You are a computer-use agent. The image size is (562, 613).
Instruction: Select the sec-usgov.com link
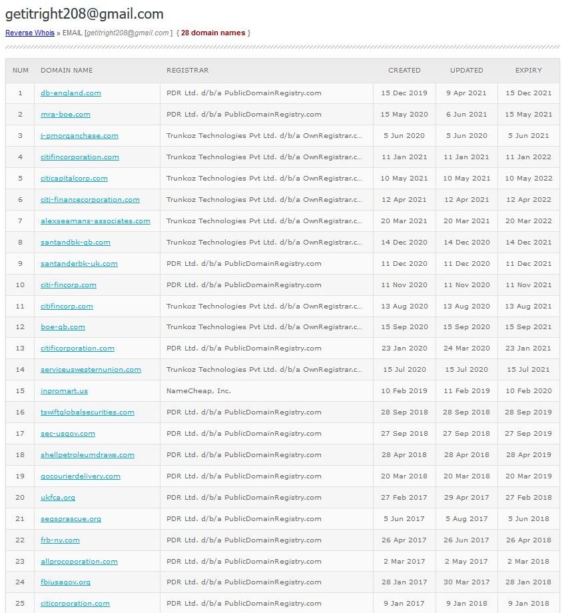point(68,434)
